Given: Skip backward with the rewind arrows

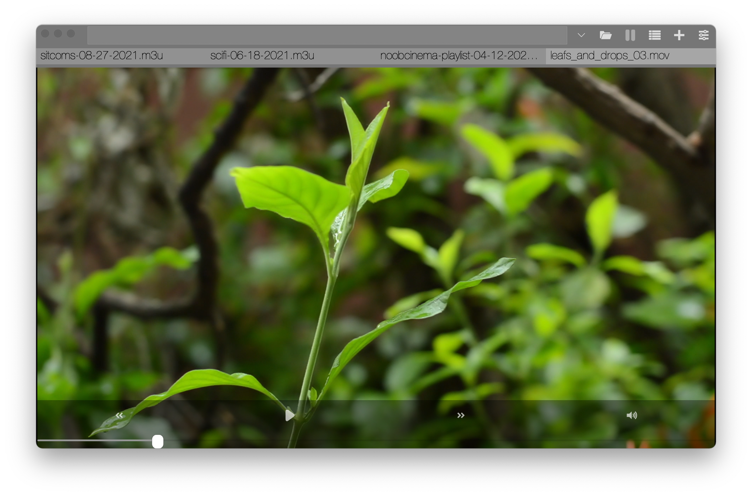Looking at the screenshot, I should coord(119,415).
